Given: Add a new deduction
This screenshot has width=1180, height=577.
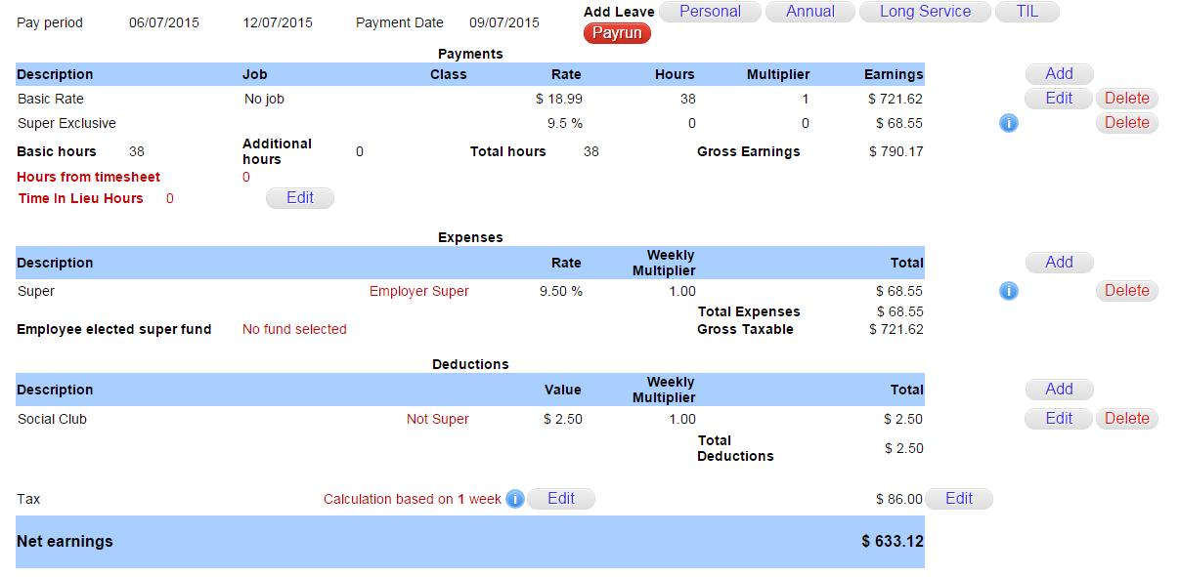Looking at the screenshot, I should click(1059, 389).
